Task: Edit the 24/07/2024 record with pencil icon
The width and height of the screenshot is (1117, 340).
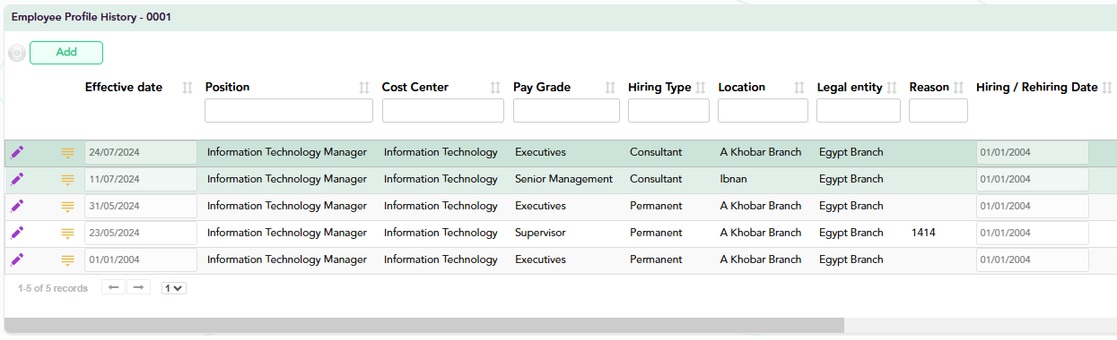Action: tap(17, 152)
